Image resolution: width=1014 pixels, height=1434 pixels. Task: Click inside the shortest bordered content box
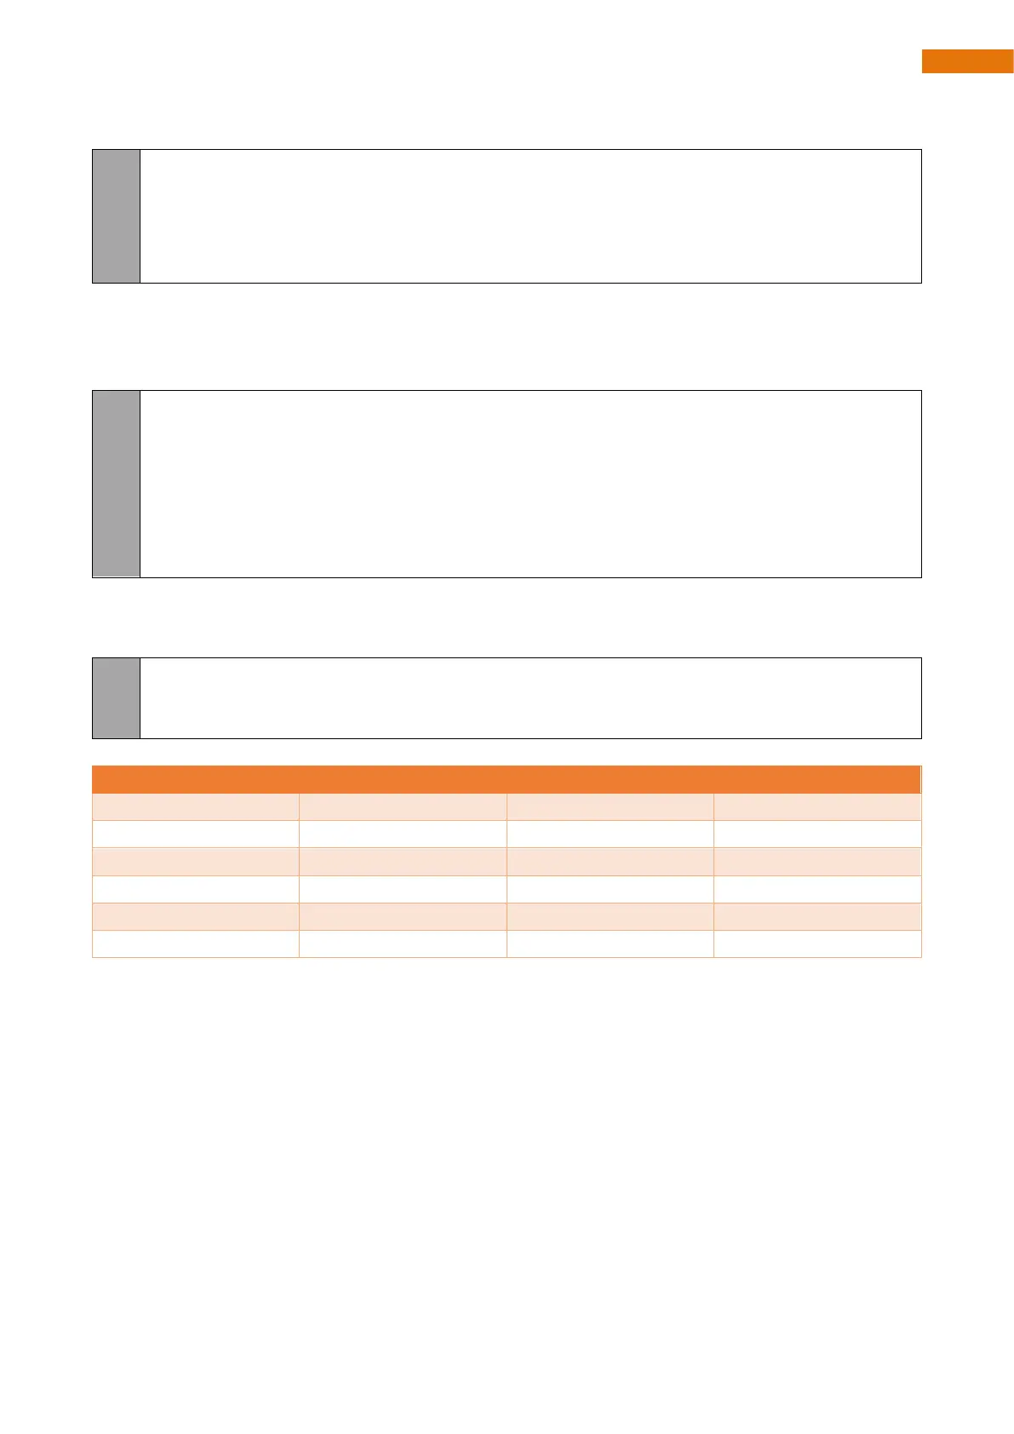click(530, 697)
